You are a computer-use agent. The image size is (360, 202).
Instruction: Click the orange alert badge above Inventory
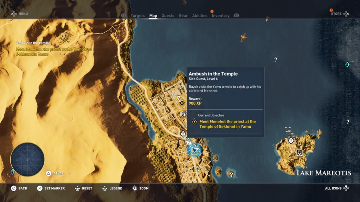coord(212,11)
